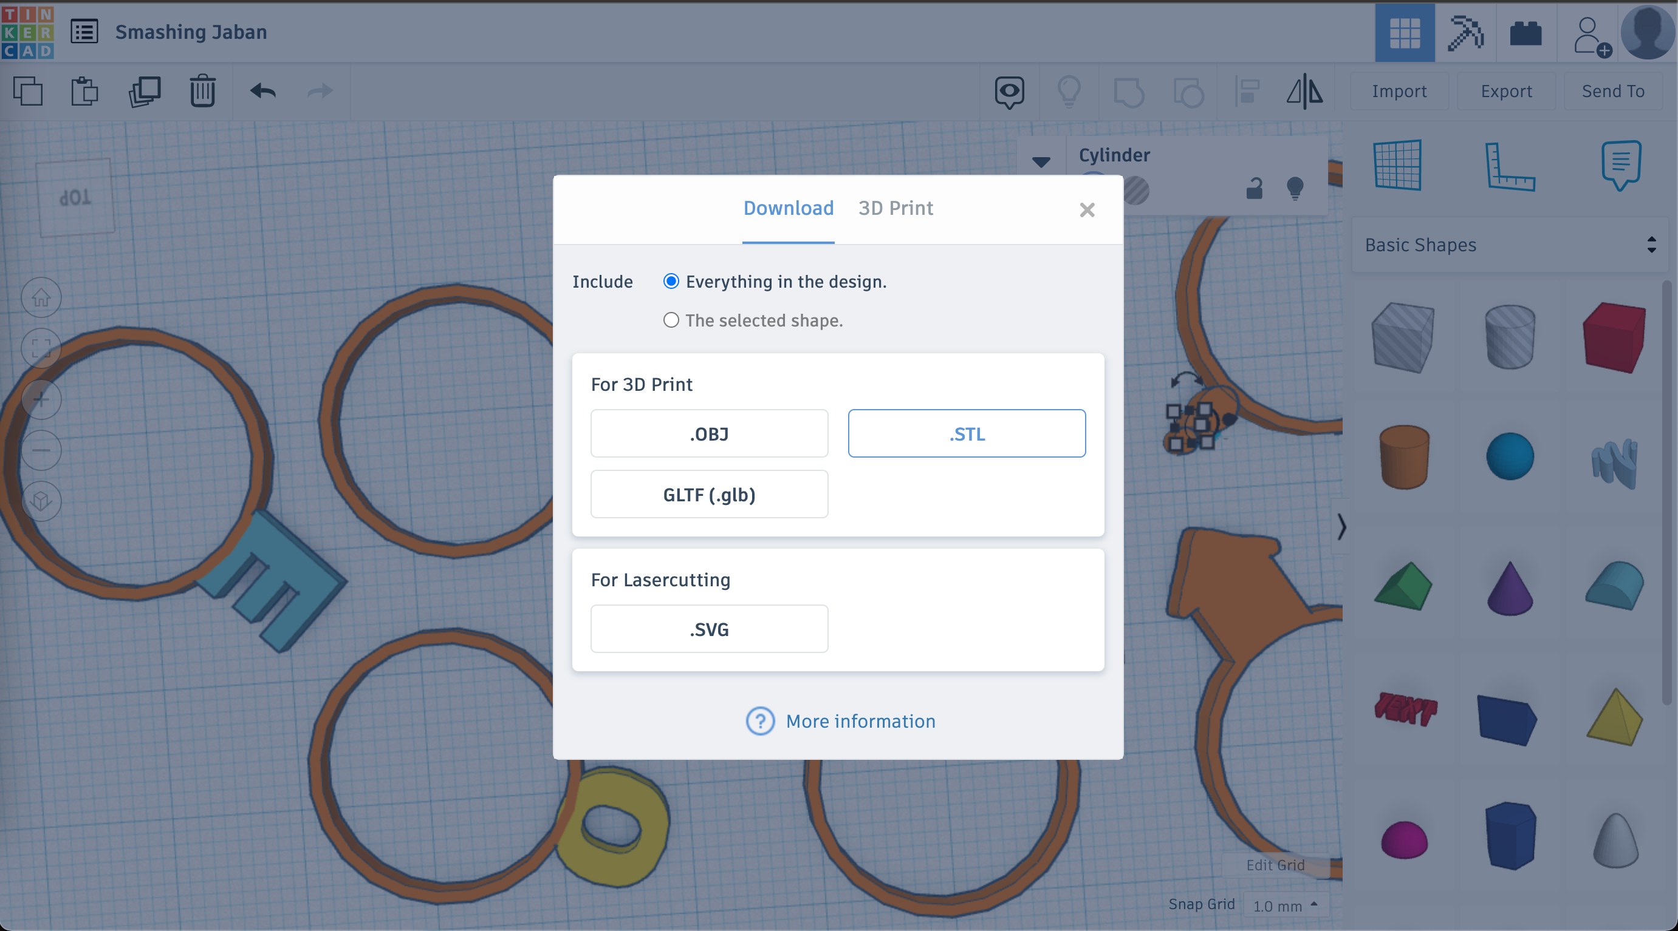
Task: Select the Mirror tool icon
Action: (1305, 91)
